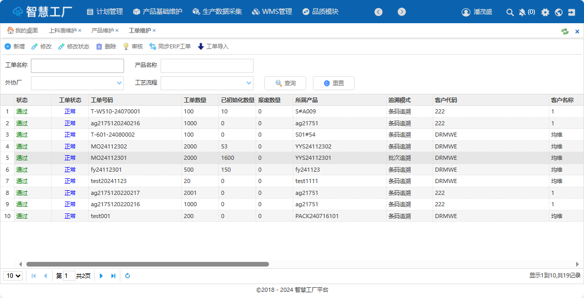The height and width of the screenshot is (298, 584).
Task: Open page size selector showing 10
Action: (x=13, y=276)
